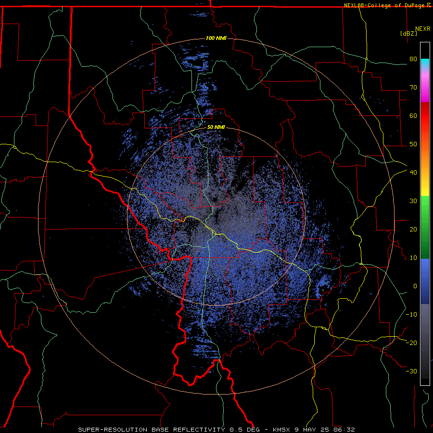433x433 pixels.
Task: Click the radar site center null point
Action: coord(216,216)
